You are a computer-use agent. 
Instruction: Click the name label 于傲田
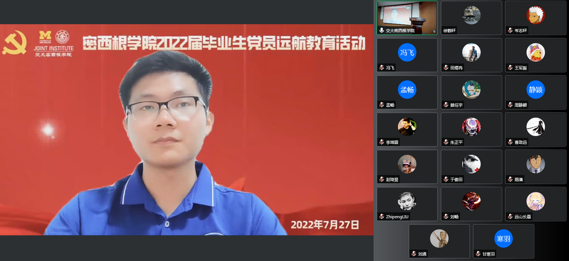456,179
